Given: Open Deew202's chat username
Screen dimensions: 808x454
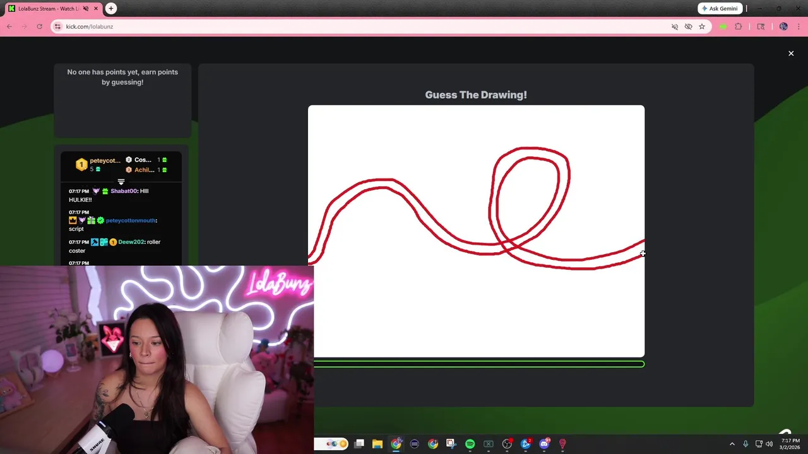Looking at the screenshot, I should [x=131, y=242].
